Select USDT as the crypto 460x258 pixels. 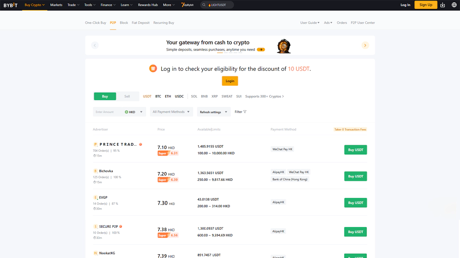[x=147, y=96]
